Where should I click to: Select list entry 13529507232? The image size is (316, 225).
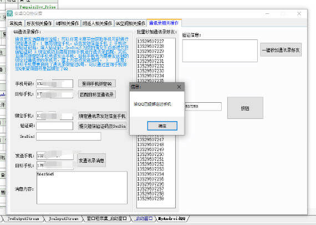pos(151,66)
